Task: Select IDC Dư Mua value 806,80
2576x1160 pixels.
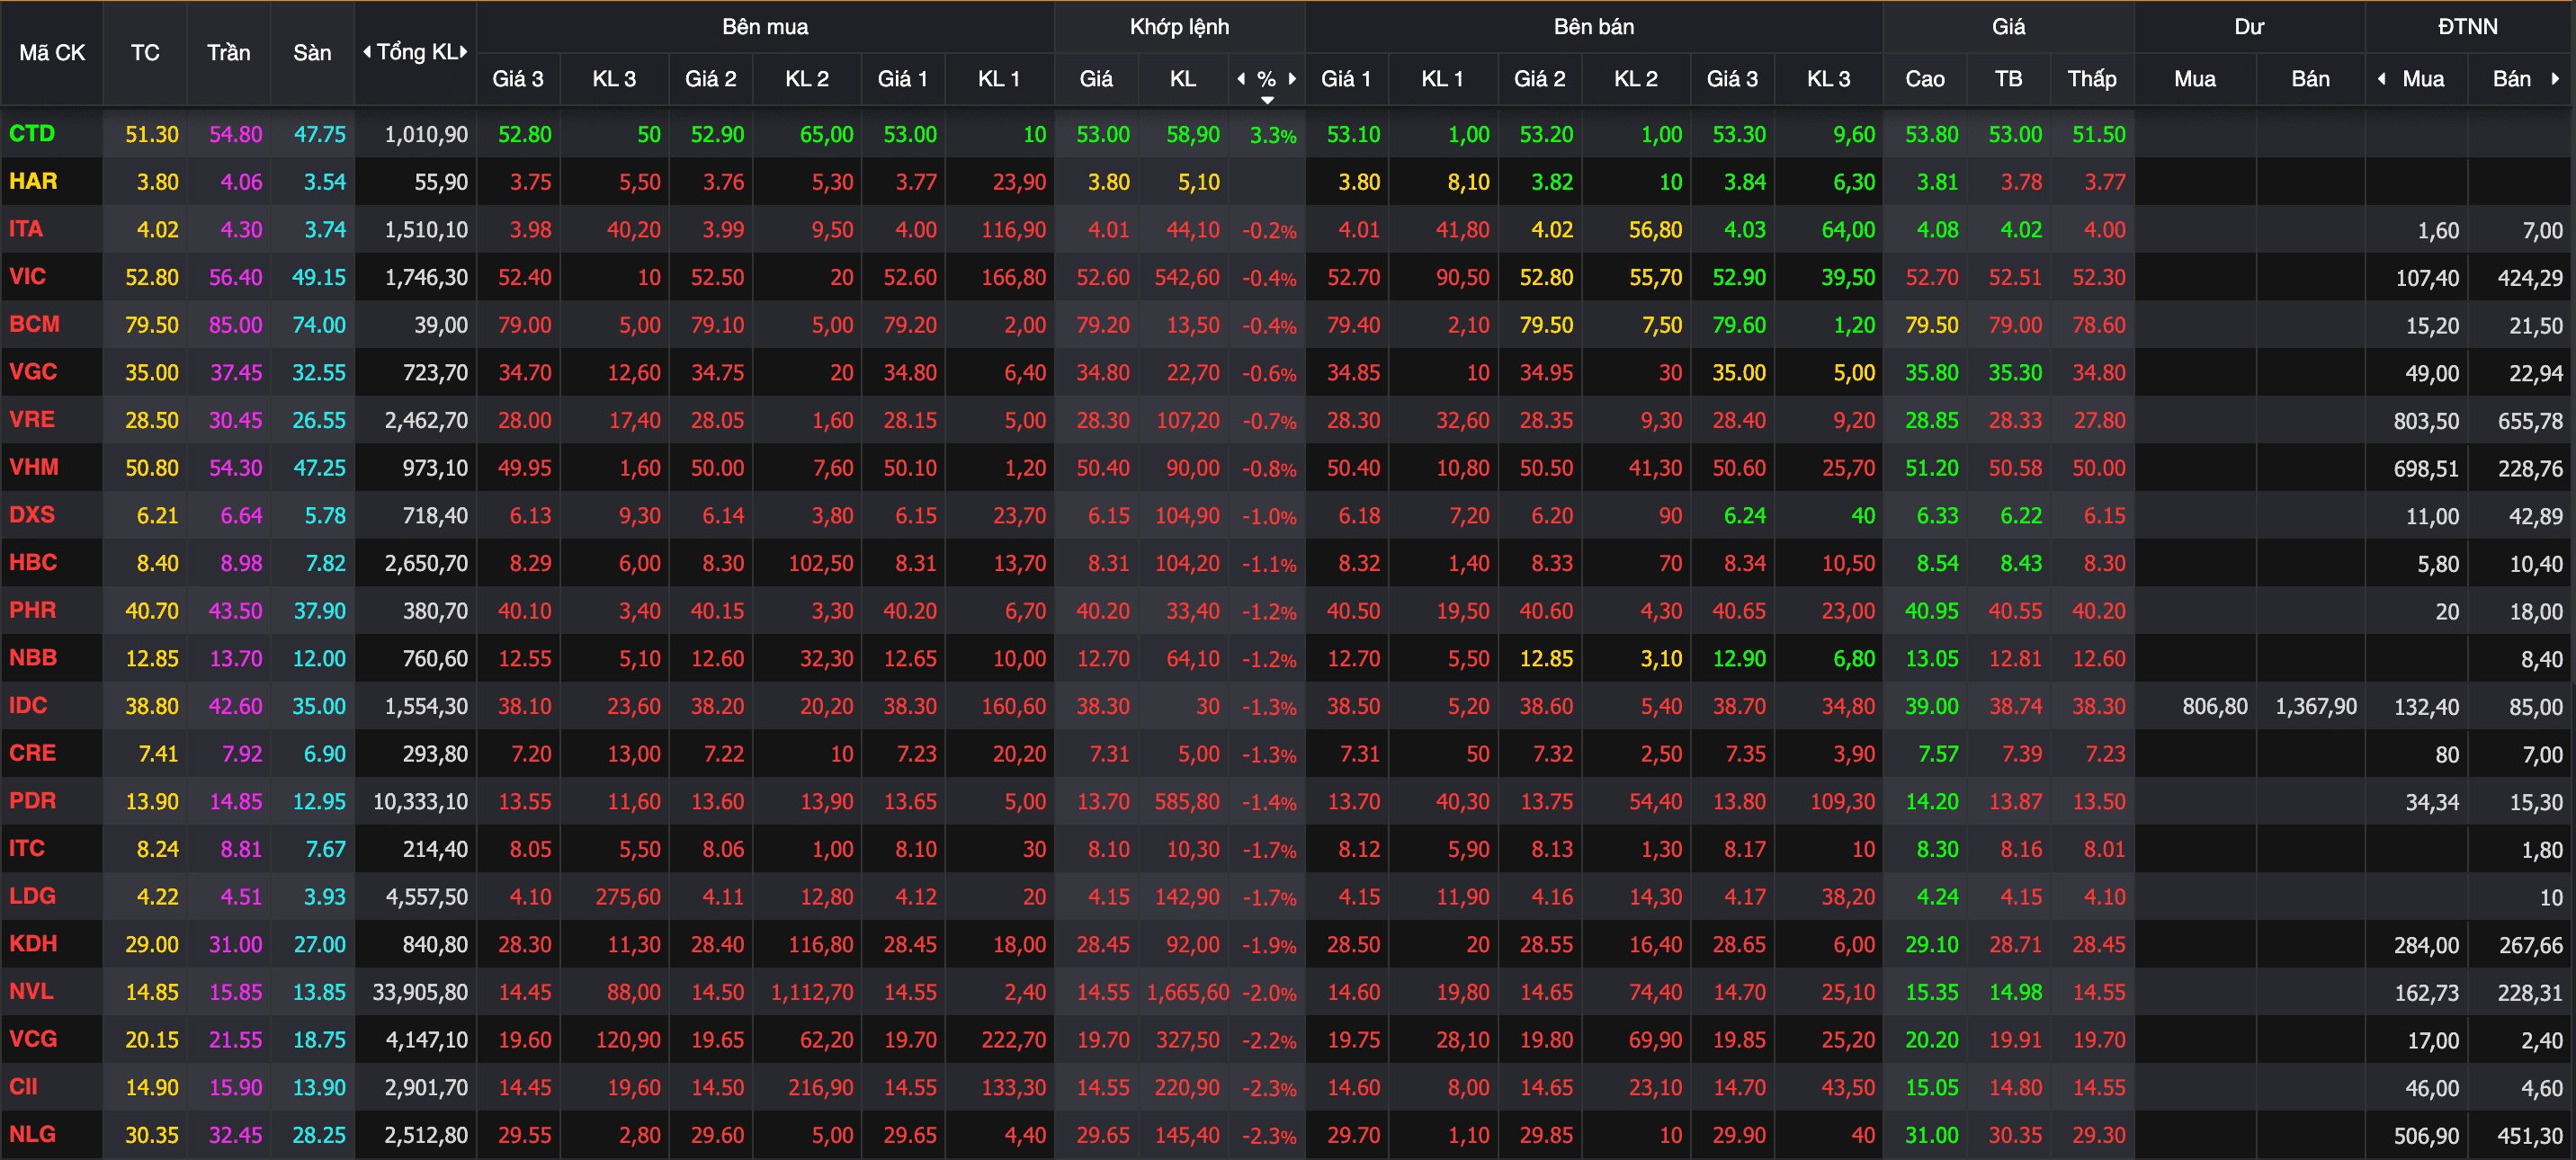Action: (2214, 706)
